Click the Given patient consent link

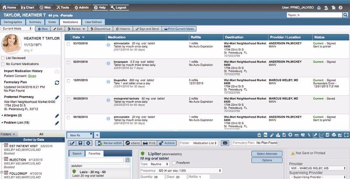tap(32, 76)
